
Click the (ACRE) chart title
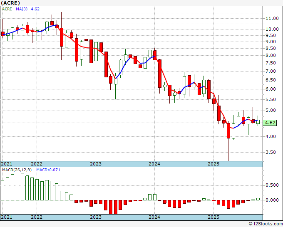click(x=10, y=3)
